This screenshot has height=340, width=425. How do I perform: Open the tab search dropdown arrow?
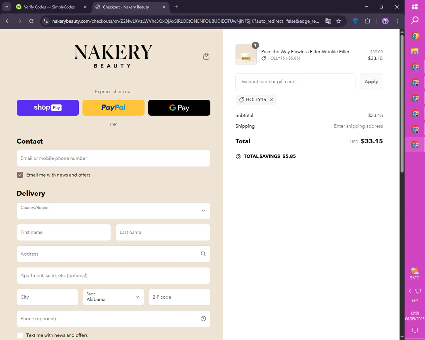coord(7,7)
